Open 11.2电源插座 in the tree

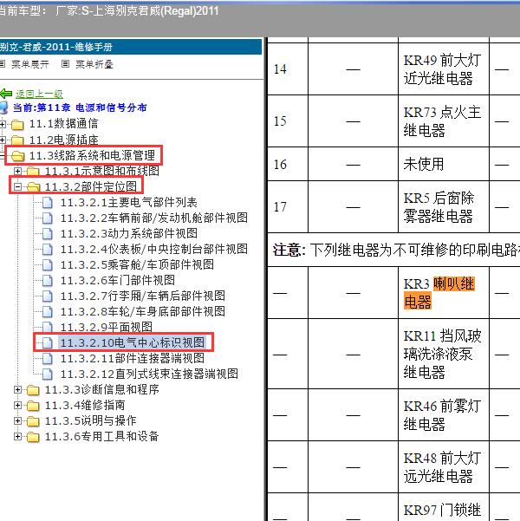point(63,140)
